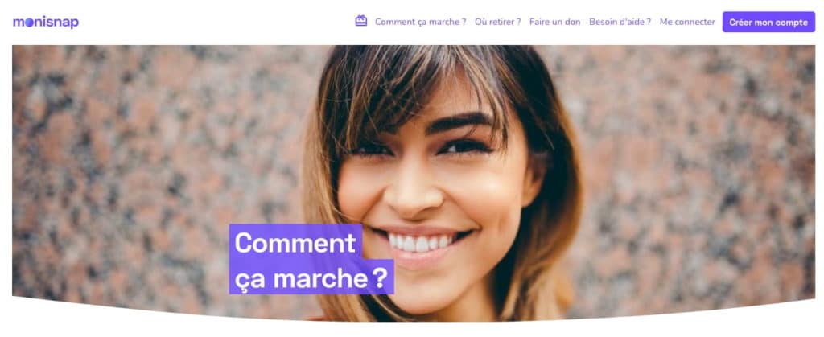Click the word 'marche' in hero heading

point(320,279)
